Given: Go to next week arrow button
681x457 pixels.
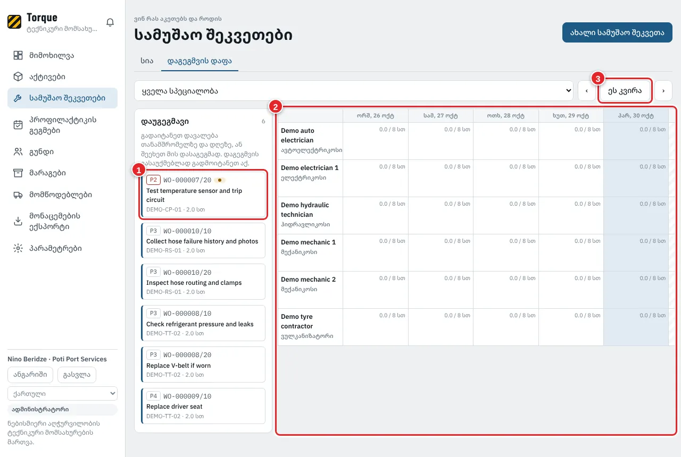Looking at the screenshot, I should coord(663,91).
